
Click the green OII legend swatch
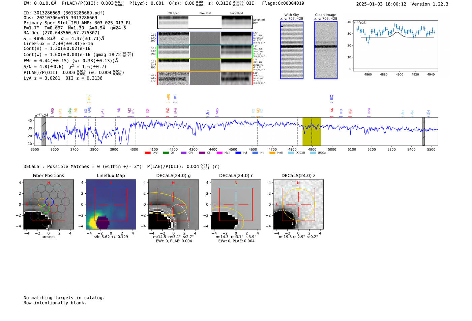coord(166,153)
